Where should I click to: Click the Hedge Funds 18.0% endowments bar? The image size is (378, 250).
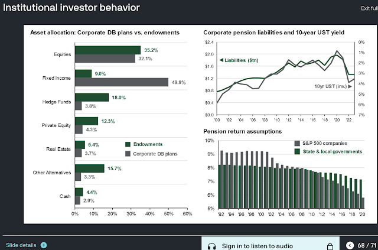click(92, 98)
